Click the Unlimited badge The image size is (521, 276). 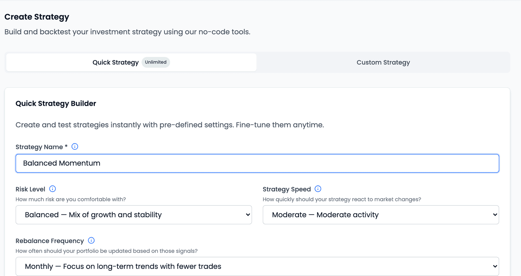156,62
